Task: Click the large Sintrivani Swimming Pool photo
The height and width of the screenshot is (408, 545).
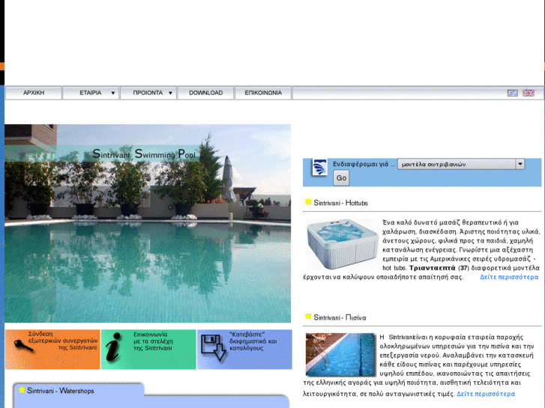Action: point(148,224)
